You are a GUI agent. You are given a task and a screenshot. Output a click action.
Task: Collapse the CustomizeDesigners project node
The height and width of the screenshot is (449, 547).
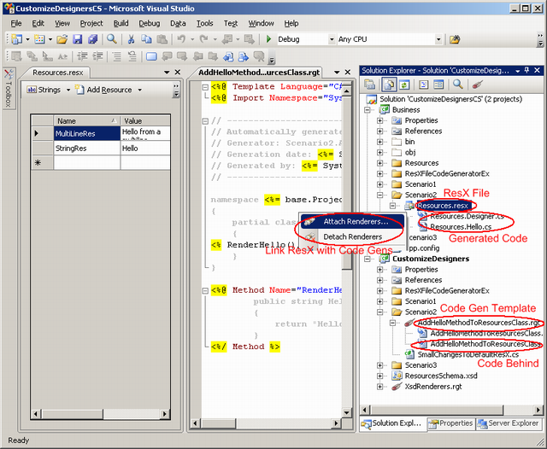point(368,259)
